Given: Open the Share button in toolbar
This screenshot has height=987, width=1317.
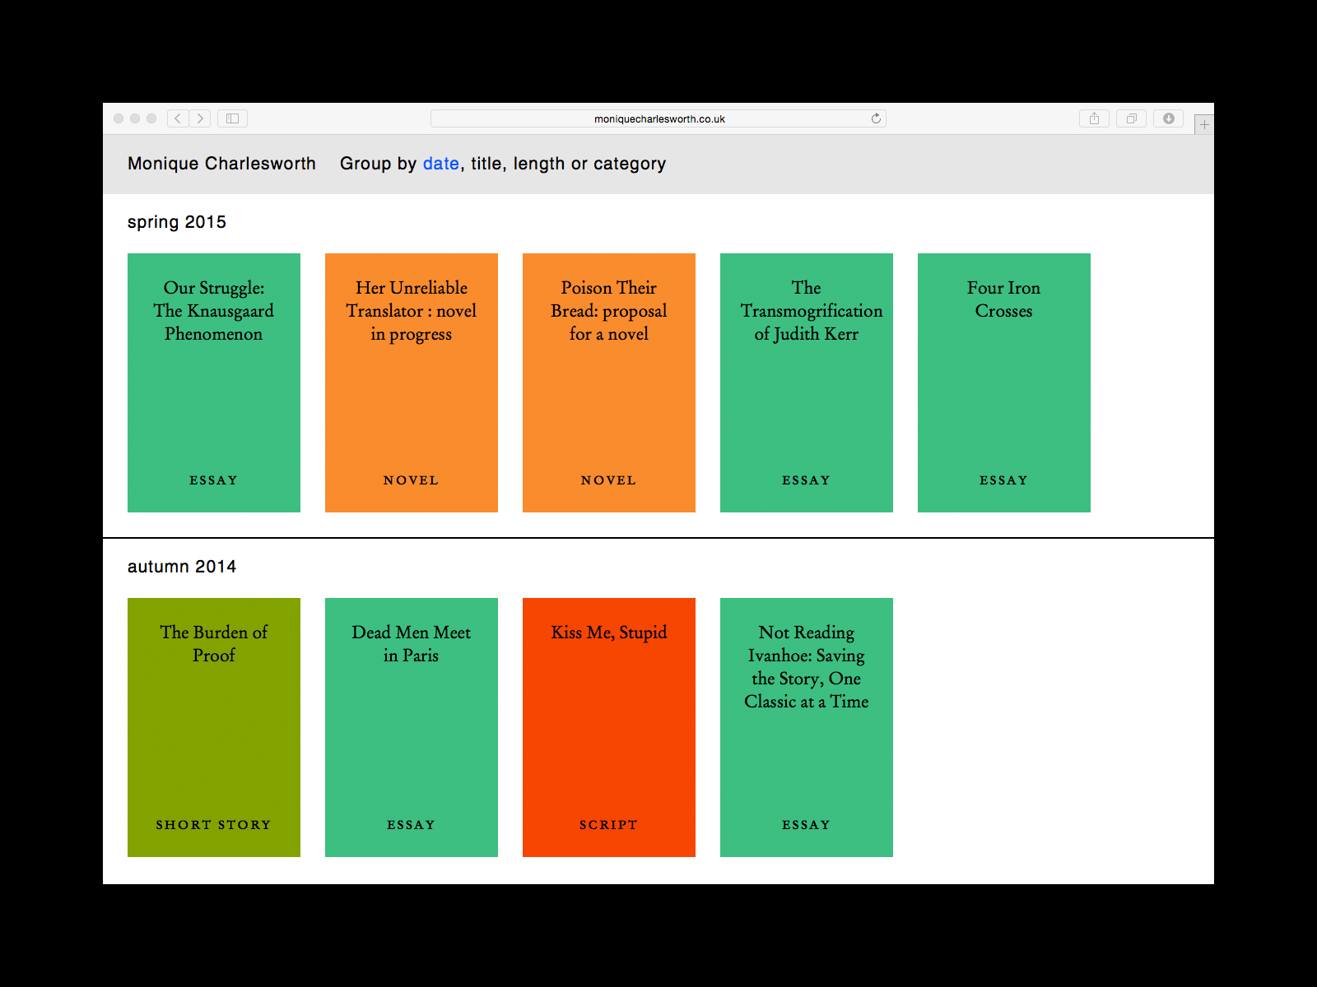Looking at the screenshot, I should pyautogui.click(x=1094, y=118).
